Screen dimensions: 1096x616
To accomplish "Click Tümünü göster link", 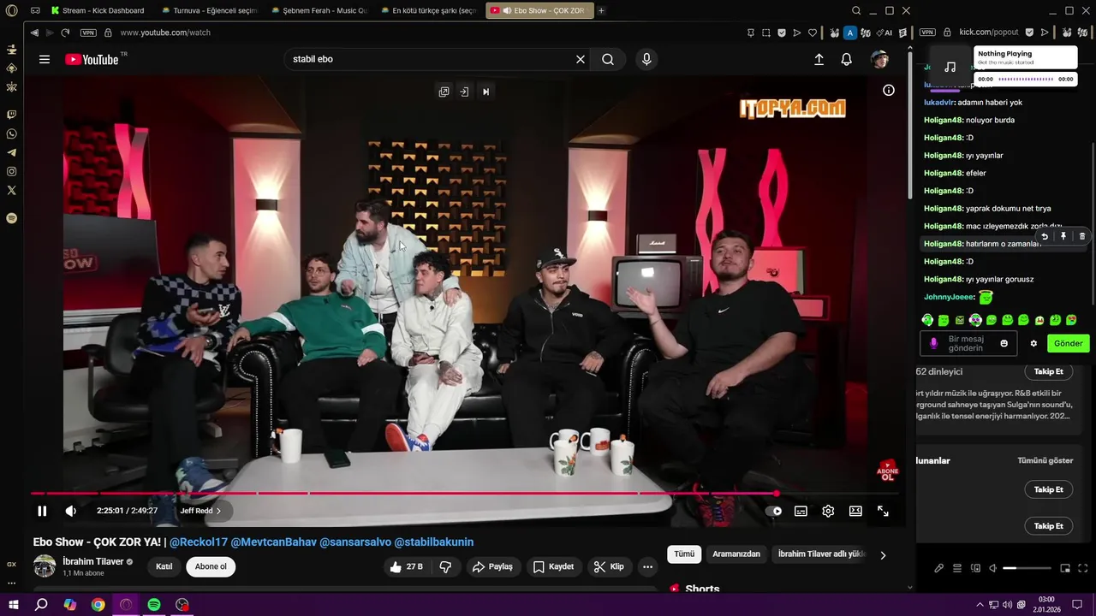I will [x=1045, y=460].
